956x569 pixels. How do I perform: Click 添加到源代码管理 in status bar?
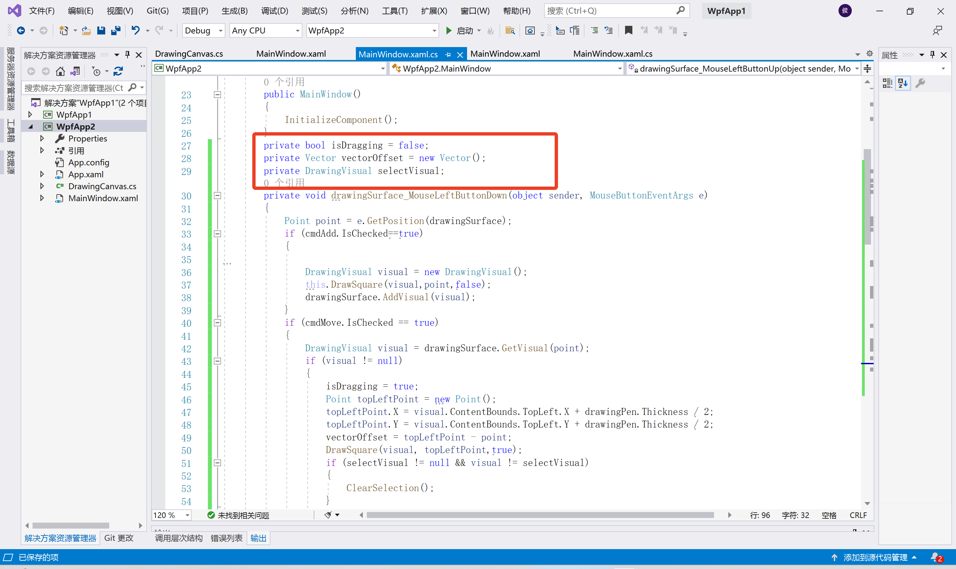point(875,557)
